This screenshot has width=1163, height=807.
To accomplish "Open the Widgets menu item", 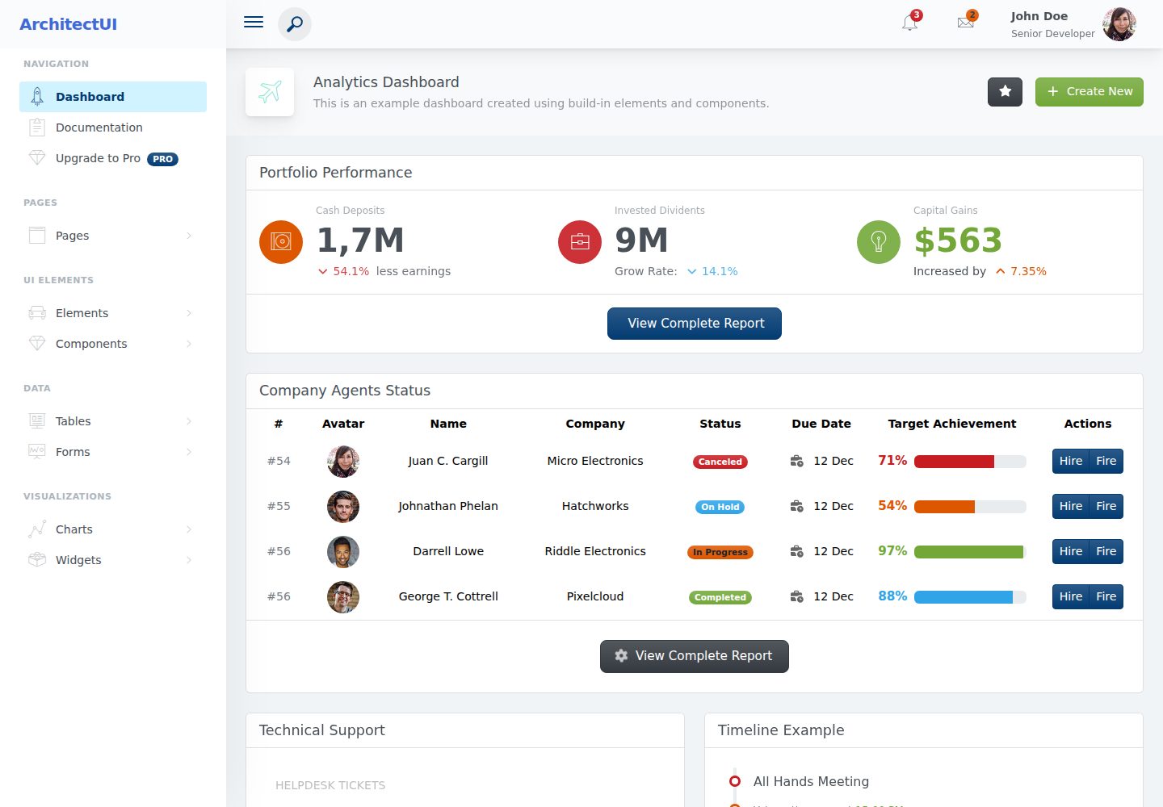I will (x=113, y=560).
